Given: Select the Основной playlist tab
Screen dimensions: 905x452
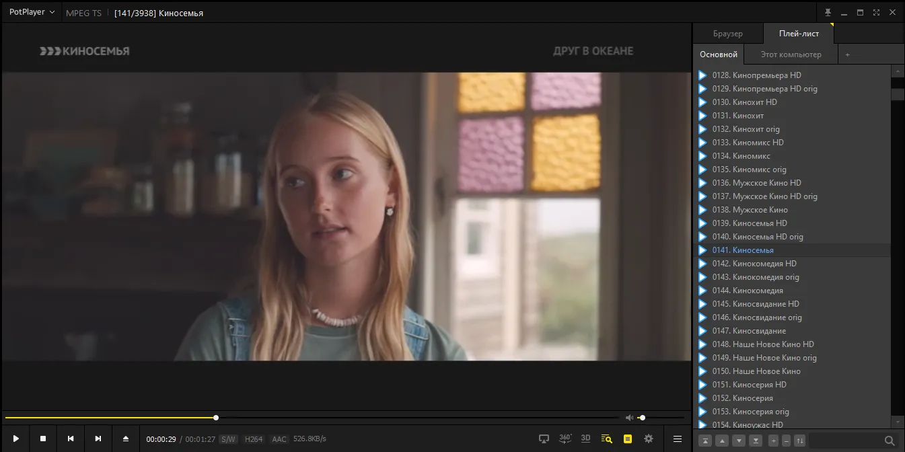Looking at the screenshot, I should pos(719,54).
